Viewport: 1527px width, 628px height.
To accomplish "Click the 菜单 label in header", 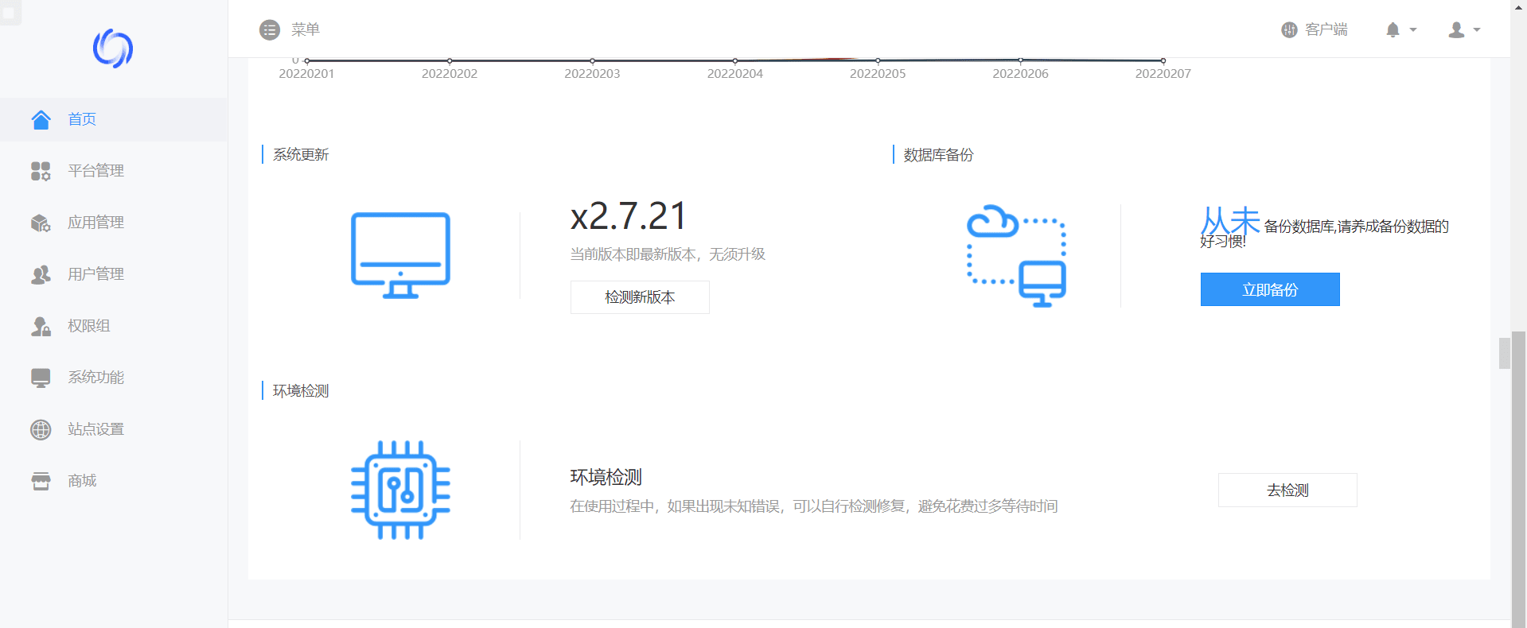I will coord(306,29).
